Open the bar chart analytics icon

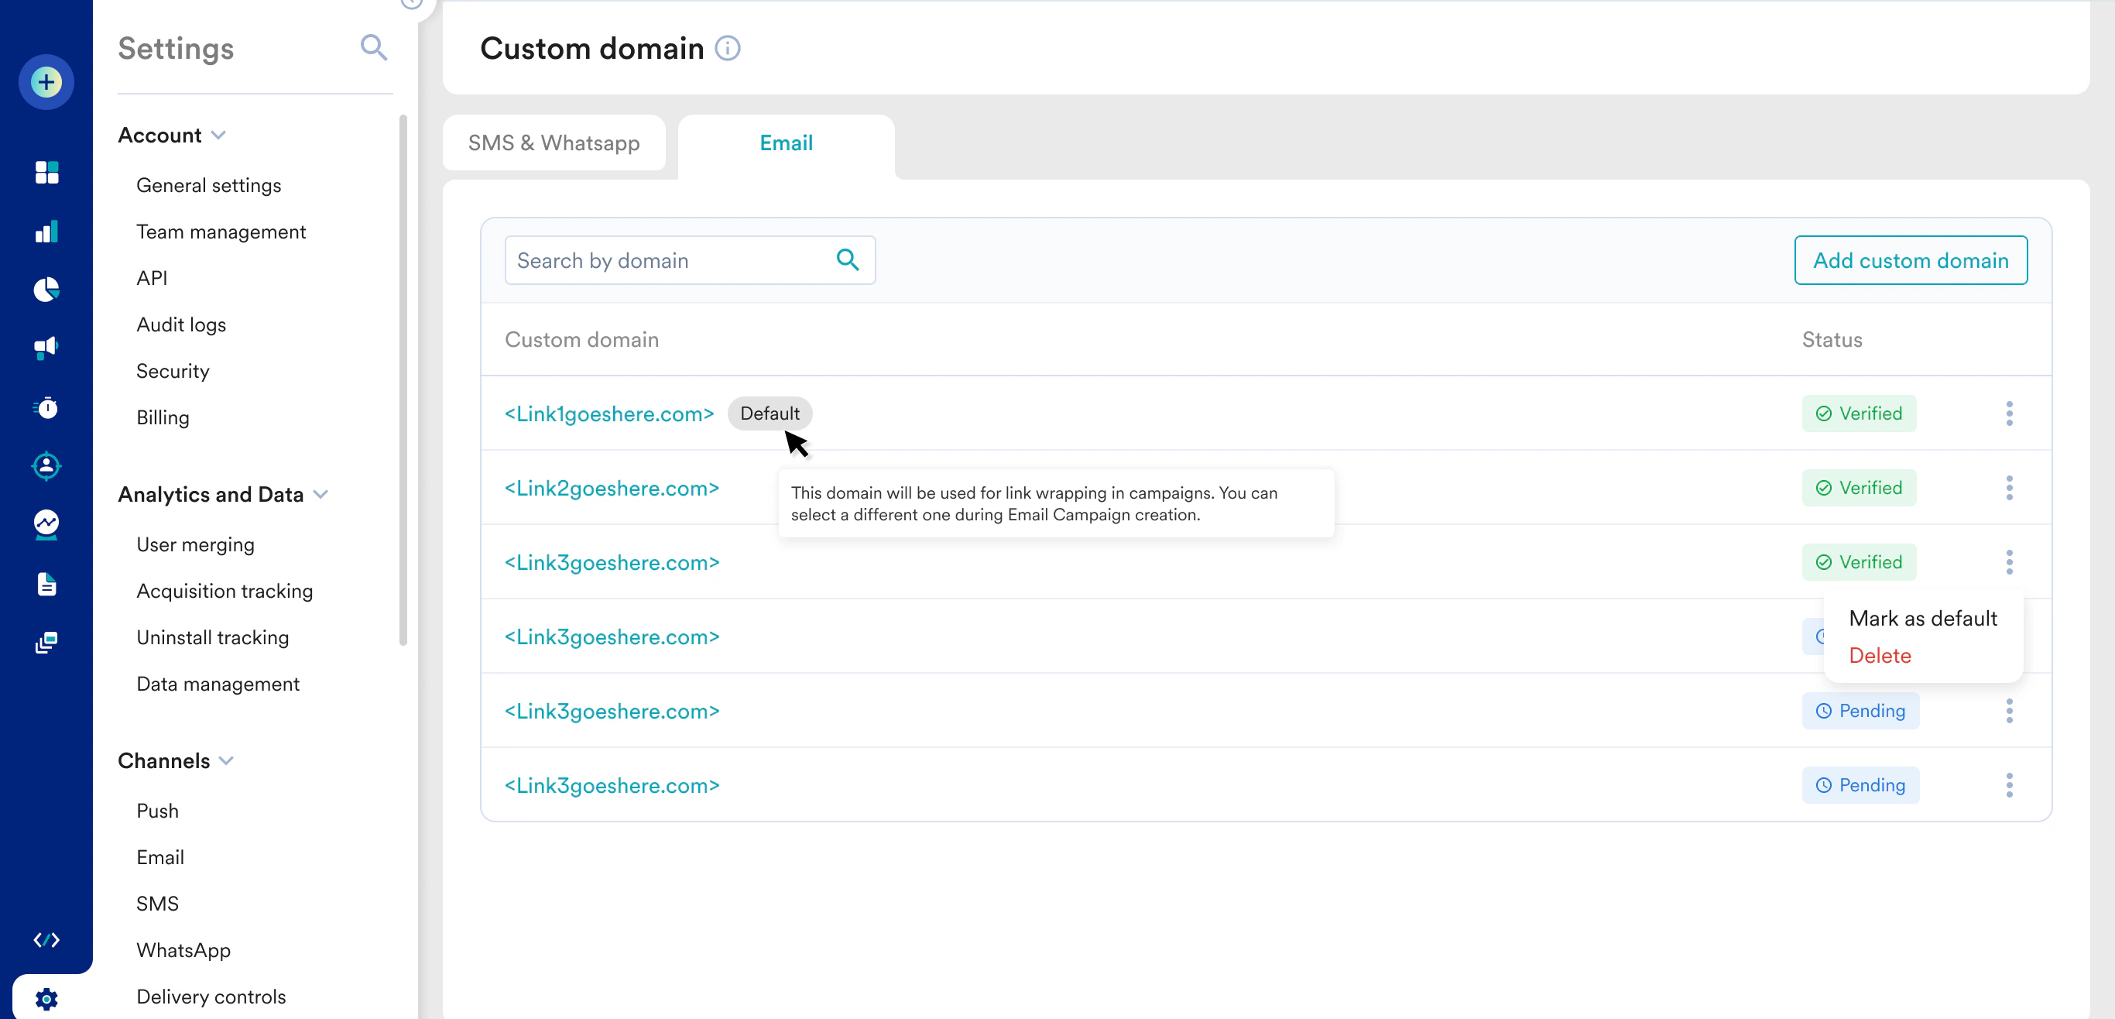[46, 231]
